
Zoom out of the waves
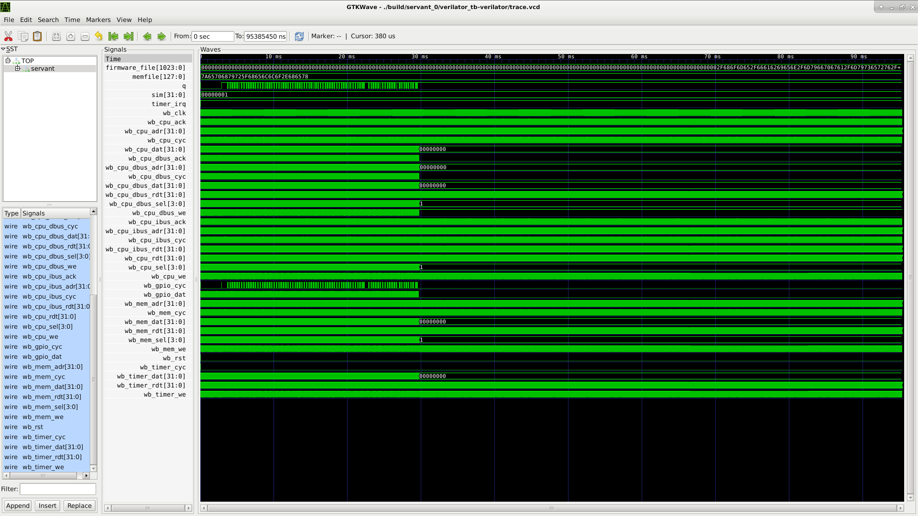[85, 36]
